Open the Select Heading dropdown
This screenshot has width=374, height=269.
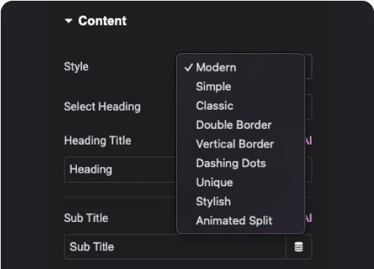308,107
